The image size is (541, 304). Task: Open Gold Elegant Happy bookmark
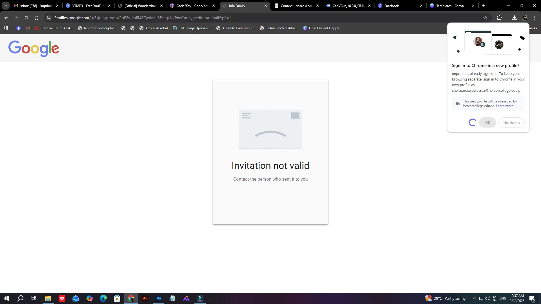coord(322,28)
